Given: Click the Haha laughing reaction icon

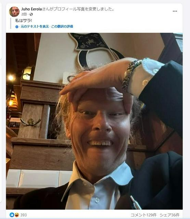Looking at the screenshot, I should [x=17, y=215].
